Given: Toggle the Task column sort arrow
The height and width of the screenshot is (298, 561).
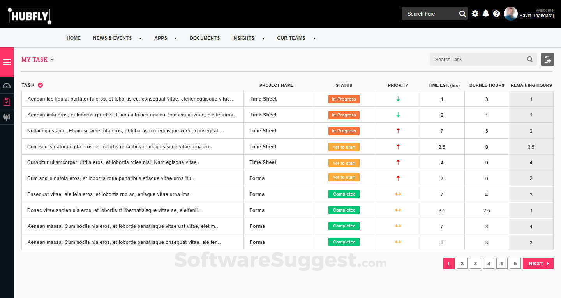Looking at the screenshot, I should [40, 85].
